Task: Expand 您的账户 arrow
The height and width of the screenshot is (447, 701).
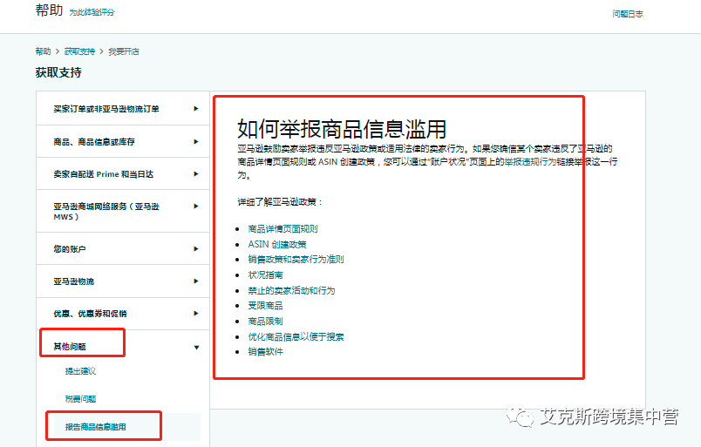Action: [196, 249]
